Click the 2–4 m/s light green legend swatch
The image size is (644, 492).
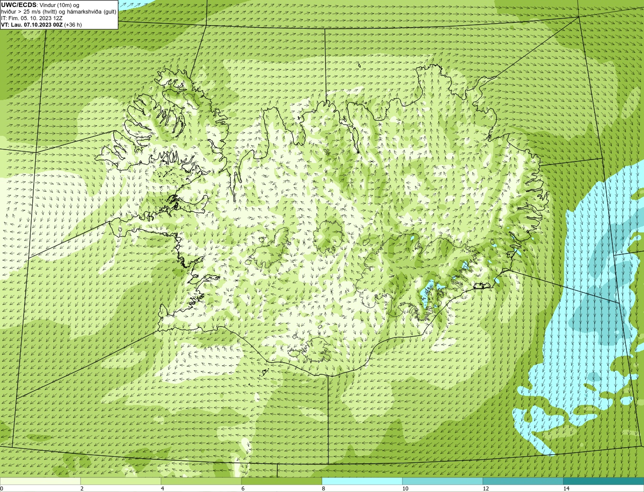[x=121, y=481]
